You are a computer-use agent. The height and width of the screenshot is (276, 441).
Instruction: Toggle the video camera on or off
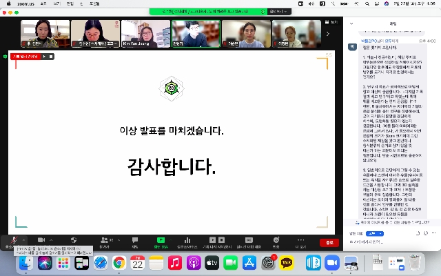(x=41, y=240)
